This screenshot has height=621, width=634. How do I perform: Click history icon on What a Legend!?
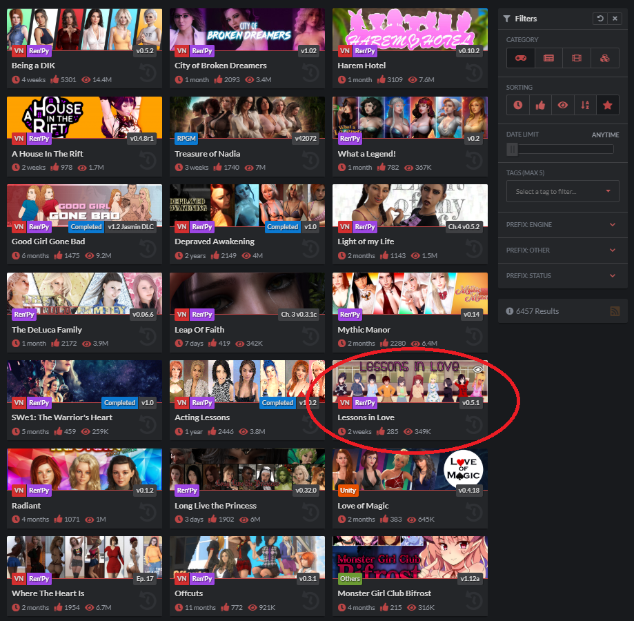[x=474, y=161]
